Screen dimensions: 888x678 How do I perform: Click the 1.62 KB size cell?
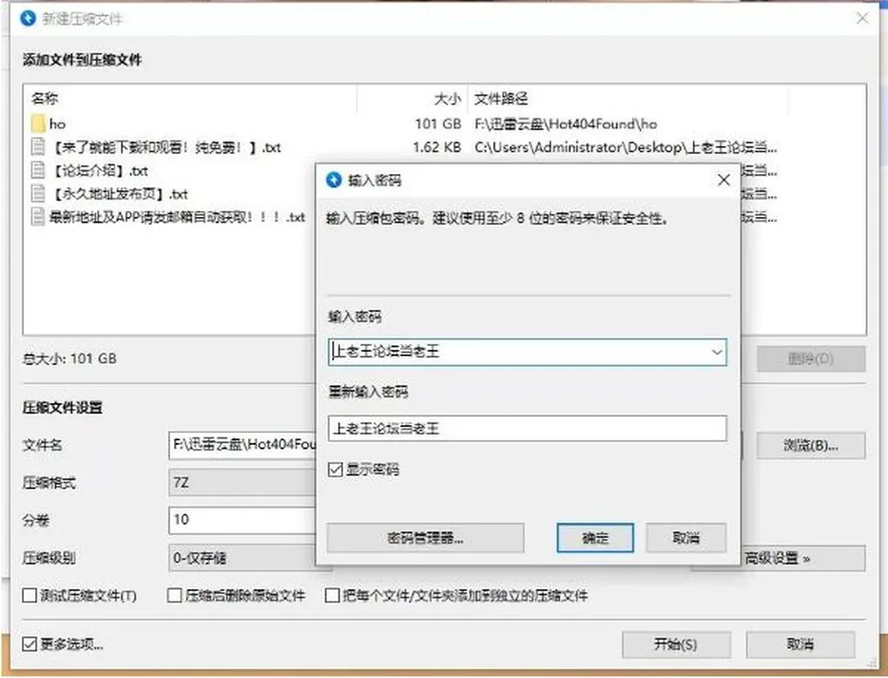[437, 147]
